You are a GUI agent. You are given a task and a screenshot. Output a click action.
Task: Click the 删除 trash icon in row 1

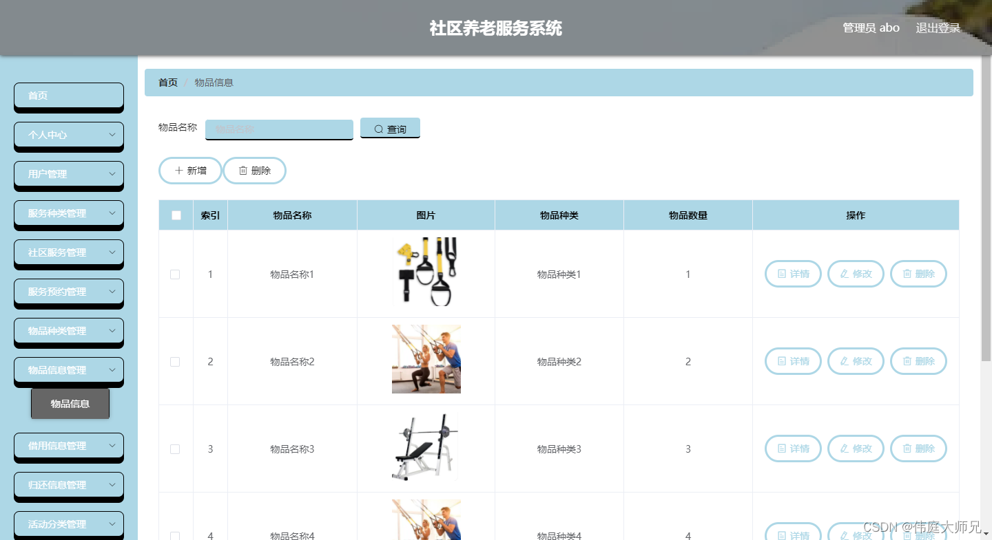coord(907,274)
